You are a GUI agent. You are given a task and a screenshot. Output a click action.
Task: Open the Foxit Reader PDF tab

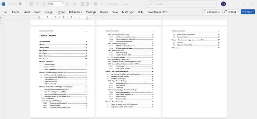(x=158, y=12)
